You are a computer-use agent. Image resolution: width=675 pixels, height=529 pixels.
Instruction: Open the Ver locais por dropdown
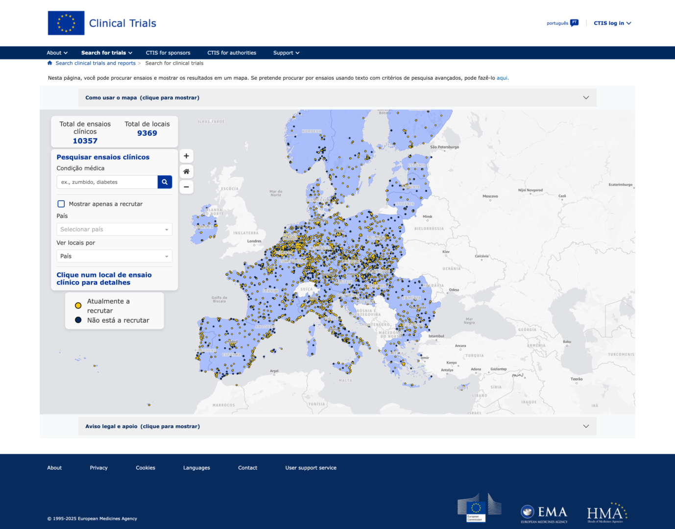(x=114, y=256)
